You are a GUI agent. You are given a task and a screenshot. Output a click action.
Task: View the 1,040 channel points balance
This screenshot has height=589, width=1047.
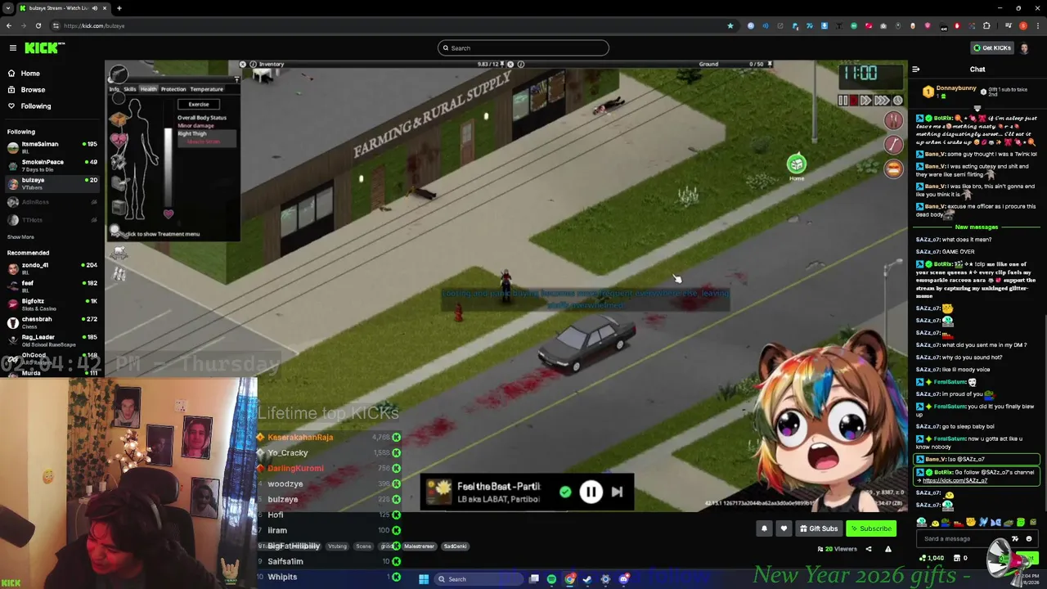point(932,558)
